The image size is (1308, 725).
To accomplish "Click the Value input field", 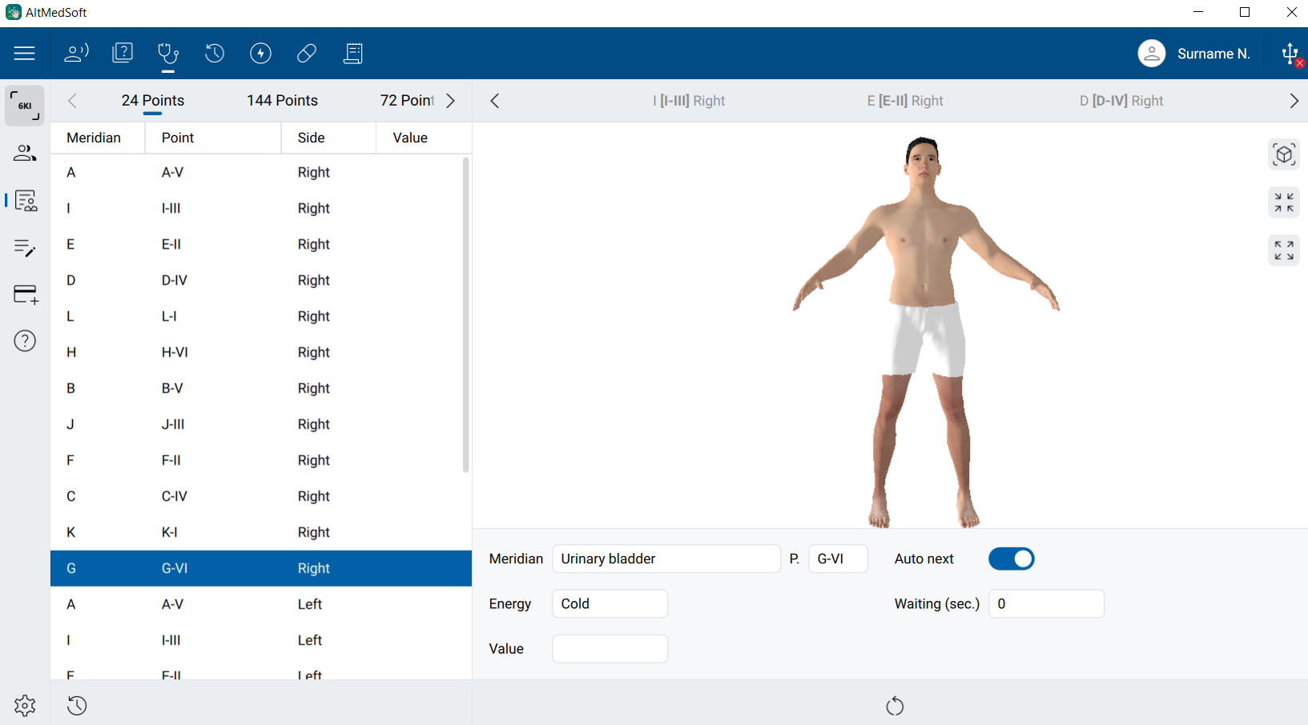I will click(610, 648).
